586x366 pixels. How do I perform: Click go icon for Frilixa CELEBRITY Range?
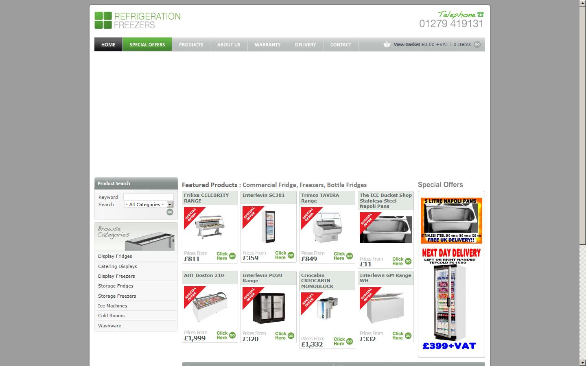tap(232, 256)
